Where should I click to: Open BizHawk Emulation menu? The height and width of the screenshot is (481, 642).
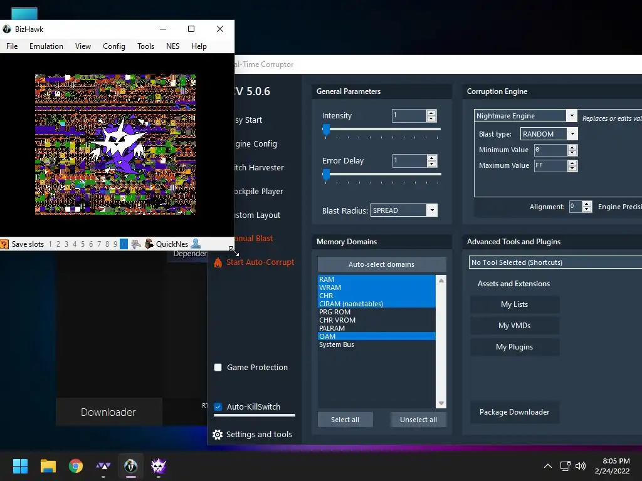(x=46, y=46)
